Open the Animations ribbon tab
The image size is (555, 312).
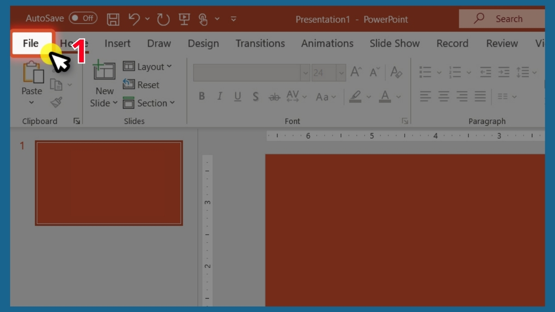click(x=327, y=43)
